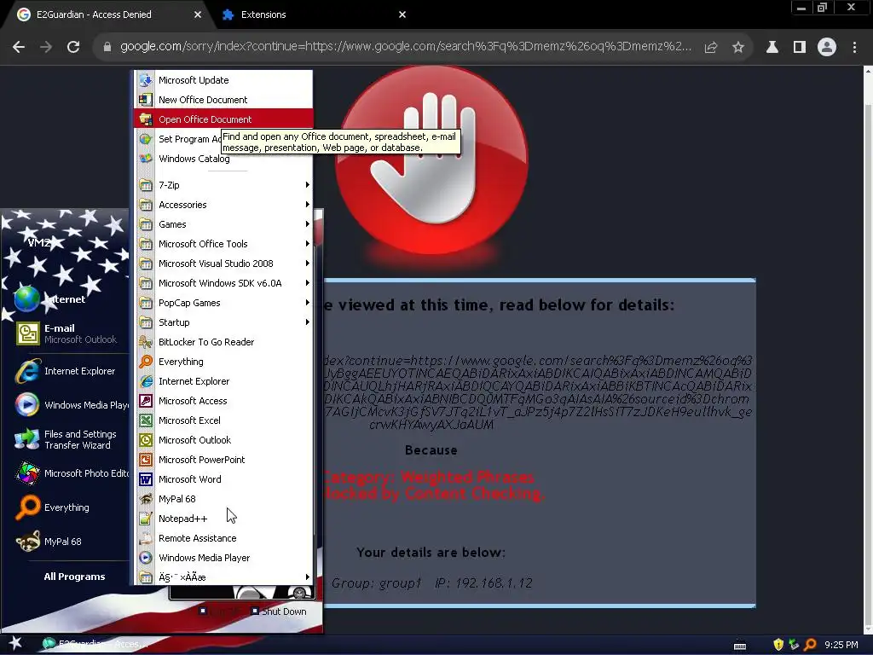Expand the last garbled-name folder
This screenshot has width=873, height=655.
click(x=223, y=577)
